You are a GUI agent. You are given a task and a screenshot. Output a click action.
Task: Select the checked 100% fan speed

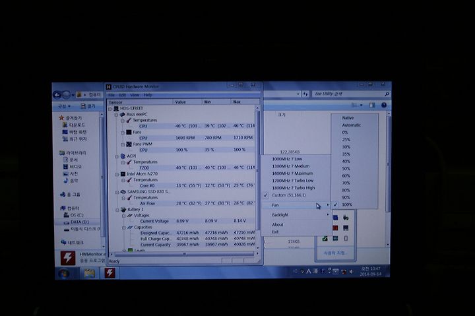[354, 205]
